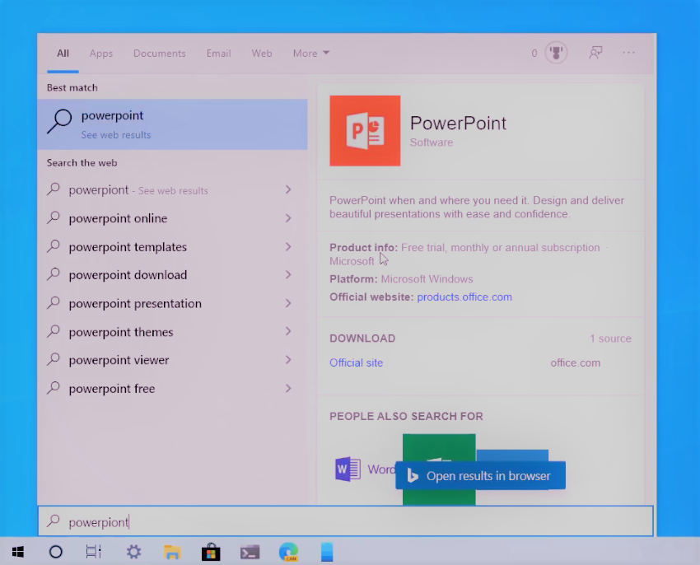Select 'powerpoint download' suggestion text
This screenshot has width=700, height=565.
128,275
